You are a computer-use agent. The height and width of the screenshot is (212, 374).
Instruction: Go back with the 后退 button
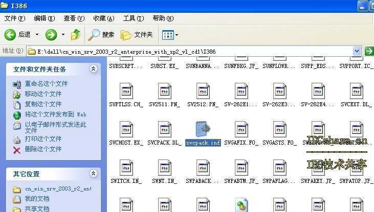(x=17, y=35)
